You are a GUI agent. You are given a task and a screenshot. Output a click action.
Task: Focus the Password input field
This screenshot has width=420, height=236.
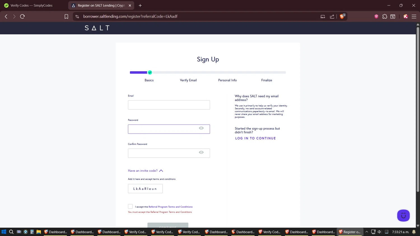pos(169,129)
